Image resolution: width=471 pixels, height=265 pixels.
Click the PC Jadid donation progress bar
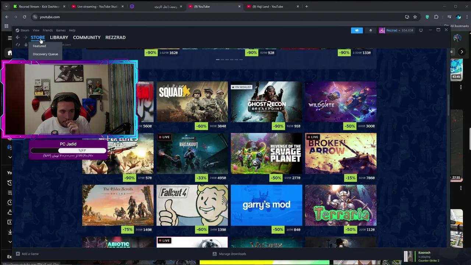pyautogui.click(x=68, y=150)
